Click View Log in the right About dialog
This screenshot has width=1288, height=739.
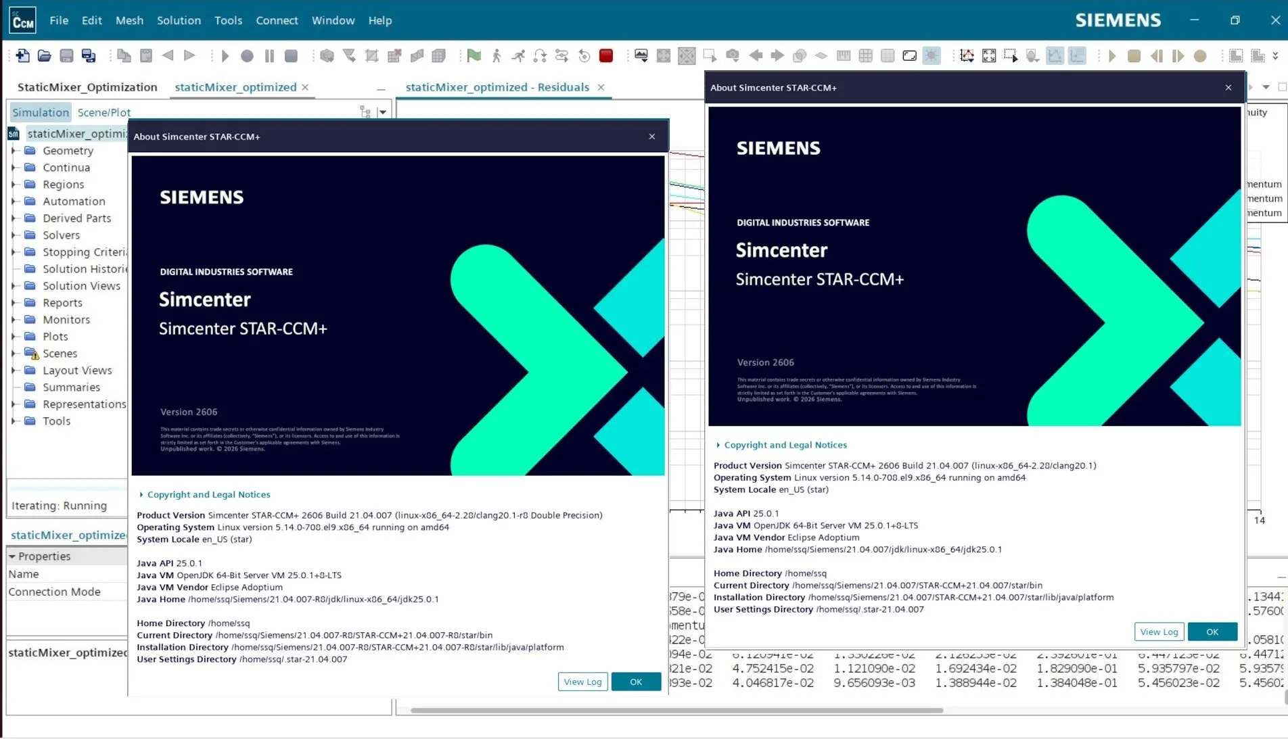(1159, 631)
